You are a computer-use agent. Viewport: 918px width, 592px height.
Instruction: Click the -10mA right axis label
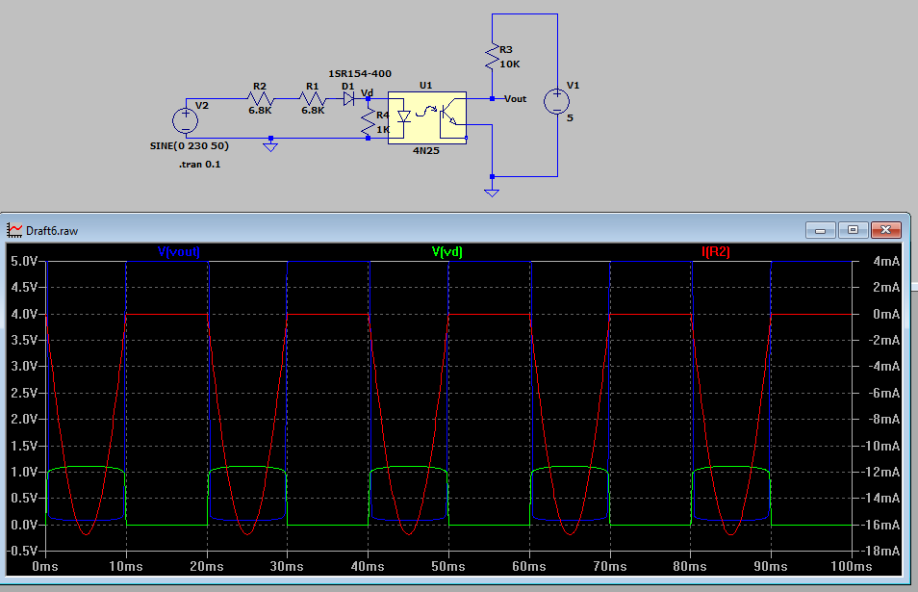880,446
